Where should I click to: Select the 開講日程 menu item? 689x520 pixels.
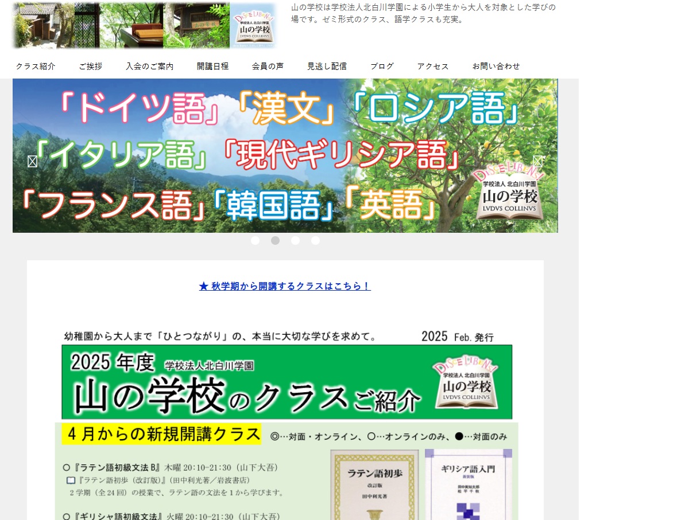(212, 67)
